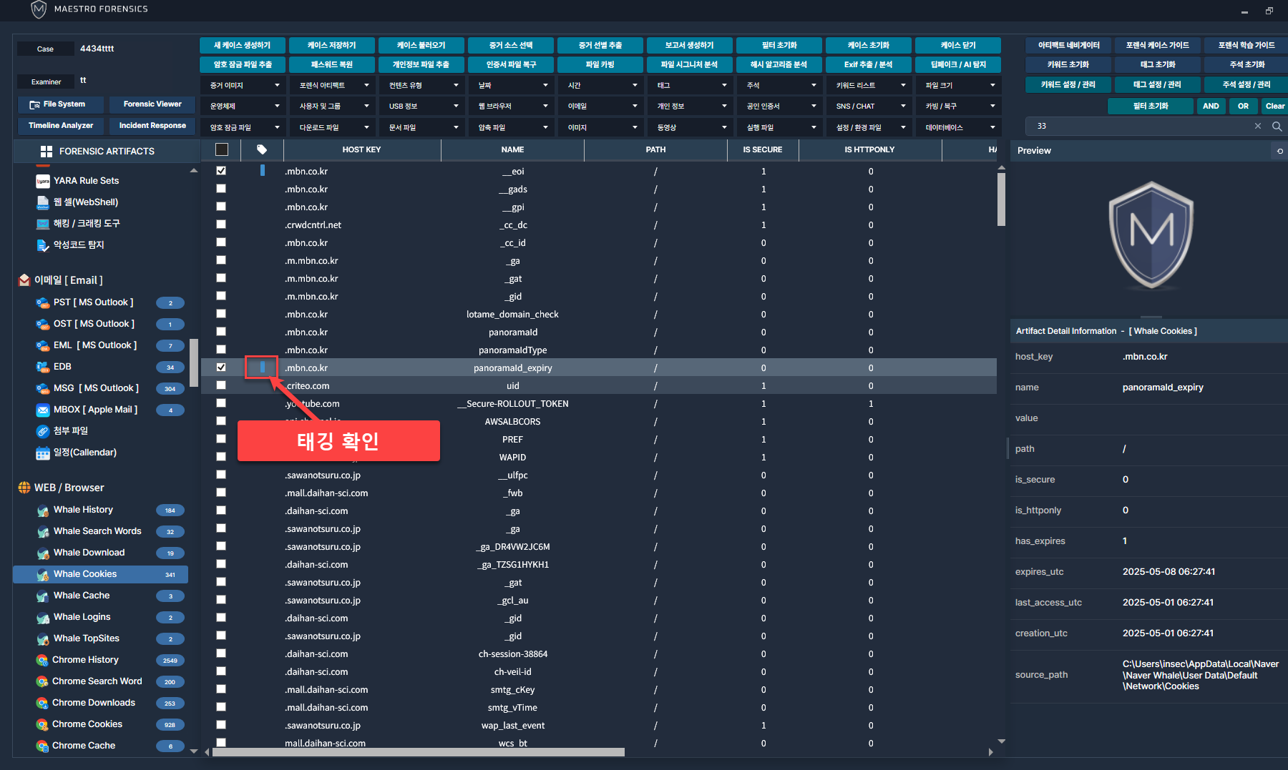The height and width of the screenshot is (770, 1288).
Task: Switch to the Timeline Analyzer tab
Action: coord(61,126)
